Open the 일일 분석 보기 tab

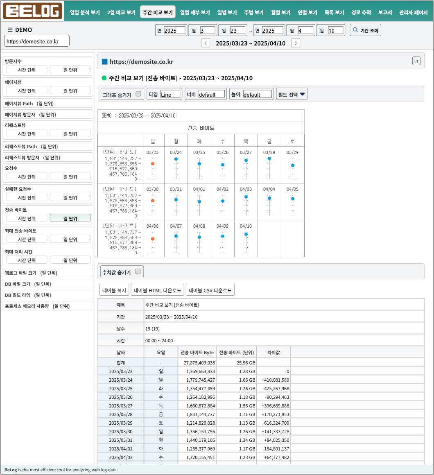(85, 12)
